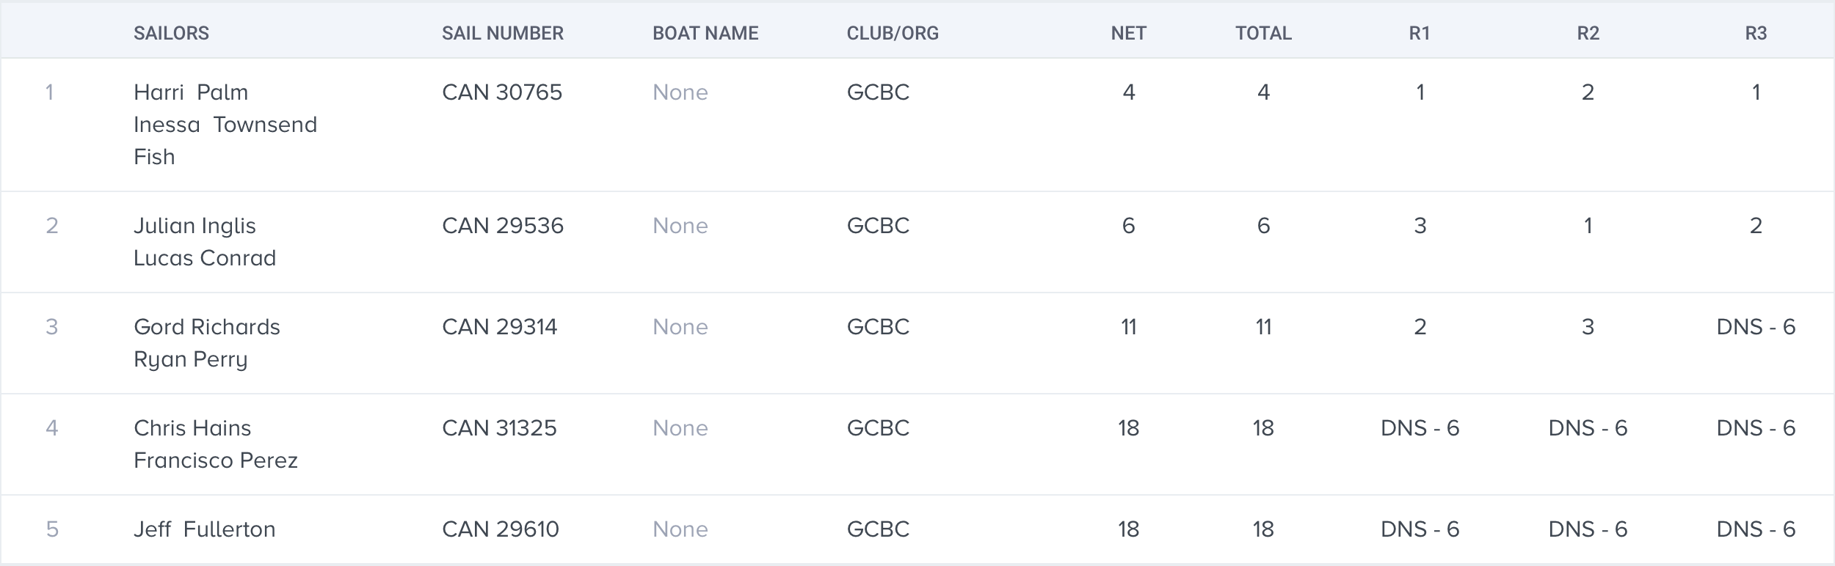Select sail number CAN 29610

point(501,529)
